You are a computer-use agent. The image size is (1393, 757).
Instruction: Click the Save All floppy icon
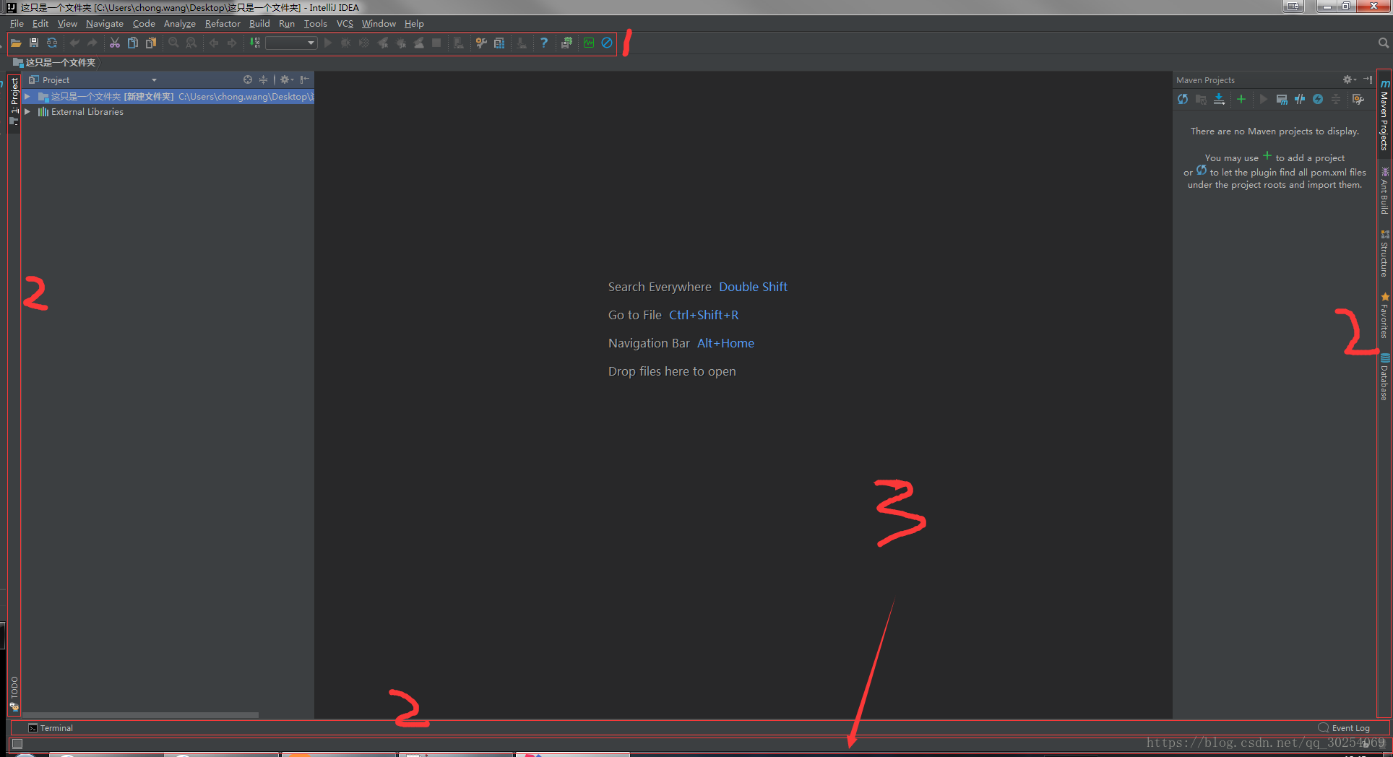[x=34, y=43]
